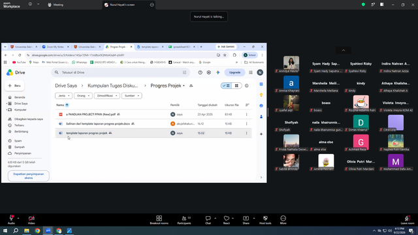Expand reactions caret next to React
The width and height of the screenshot is (418, 235).
tap(233, 218)
